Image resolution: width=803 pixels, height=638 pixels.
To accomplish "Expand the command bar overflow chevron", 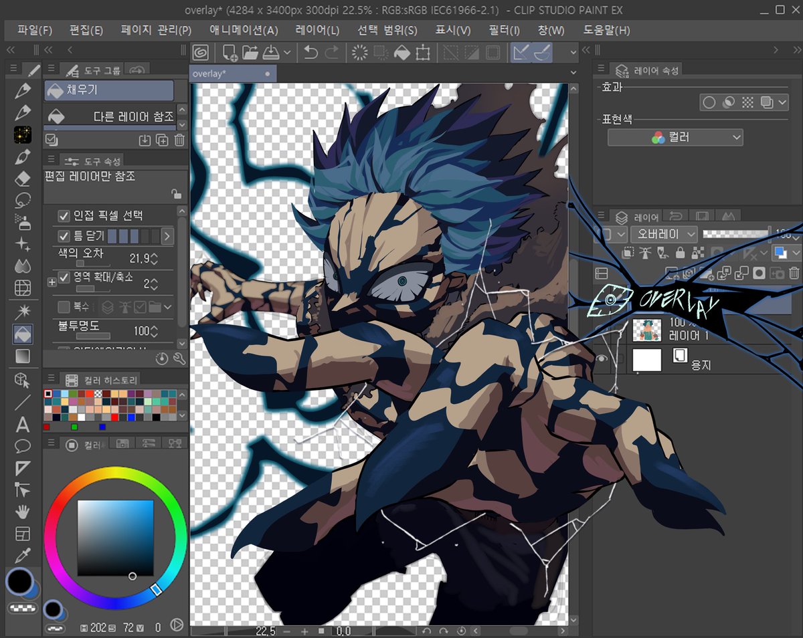I will point(573,52).
